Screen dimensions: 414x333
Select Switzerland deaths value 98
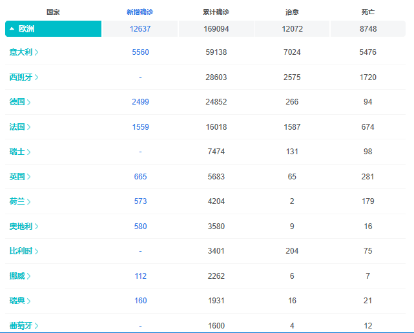[367, 152]
